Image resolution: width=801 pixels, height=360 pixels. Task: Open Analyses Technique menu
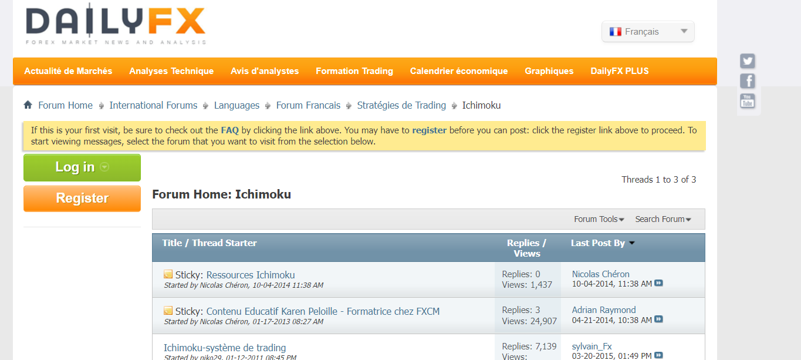(171, 71)
